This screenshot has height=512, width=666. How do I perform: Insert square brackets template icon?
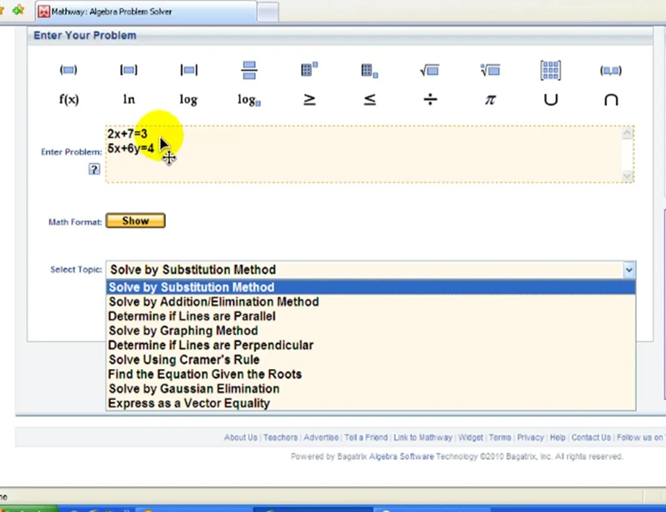click(x=129, y=69)
